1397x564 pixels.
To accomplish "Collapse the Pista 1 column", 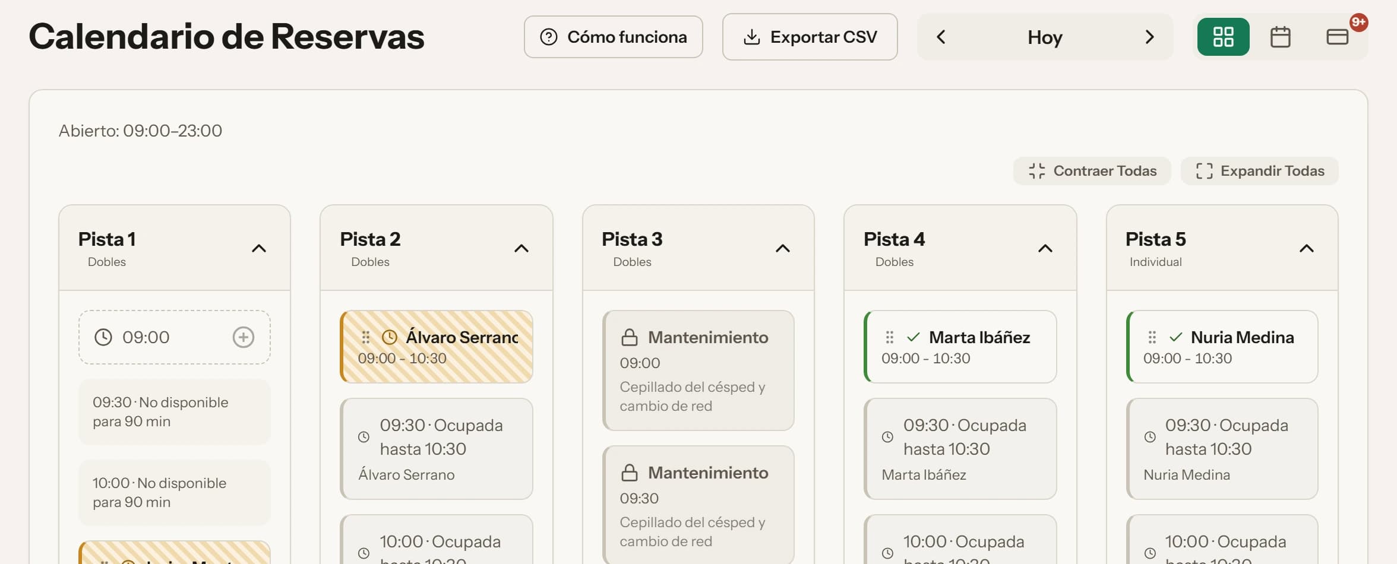I will [259, 248].
